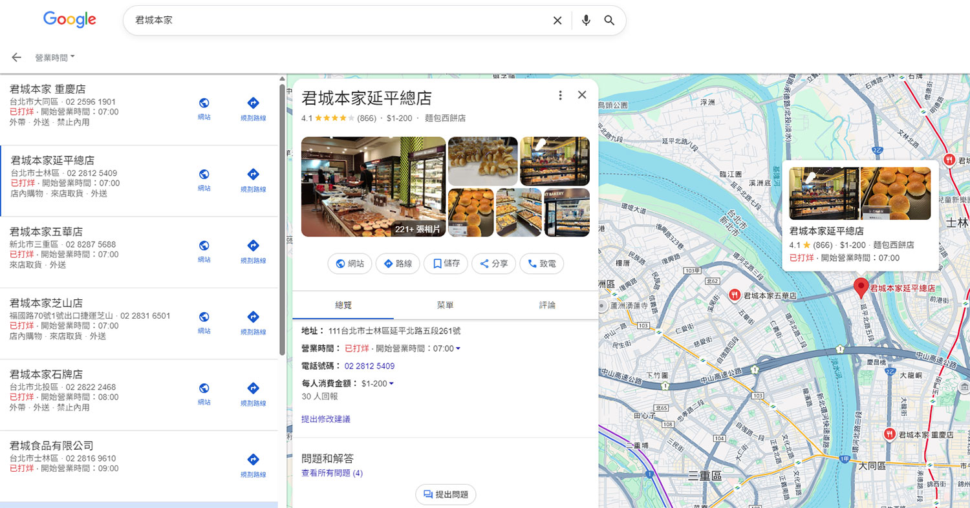Screen dimensions: 970x508
Task: Click the 30 人回報 text
Action: click(319, 396)
